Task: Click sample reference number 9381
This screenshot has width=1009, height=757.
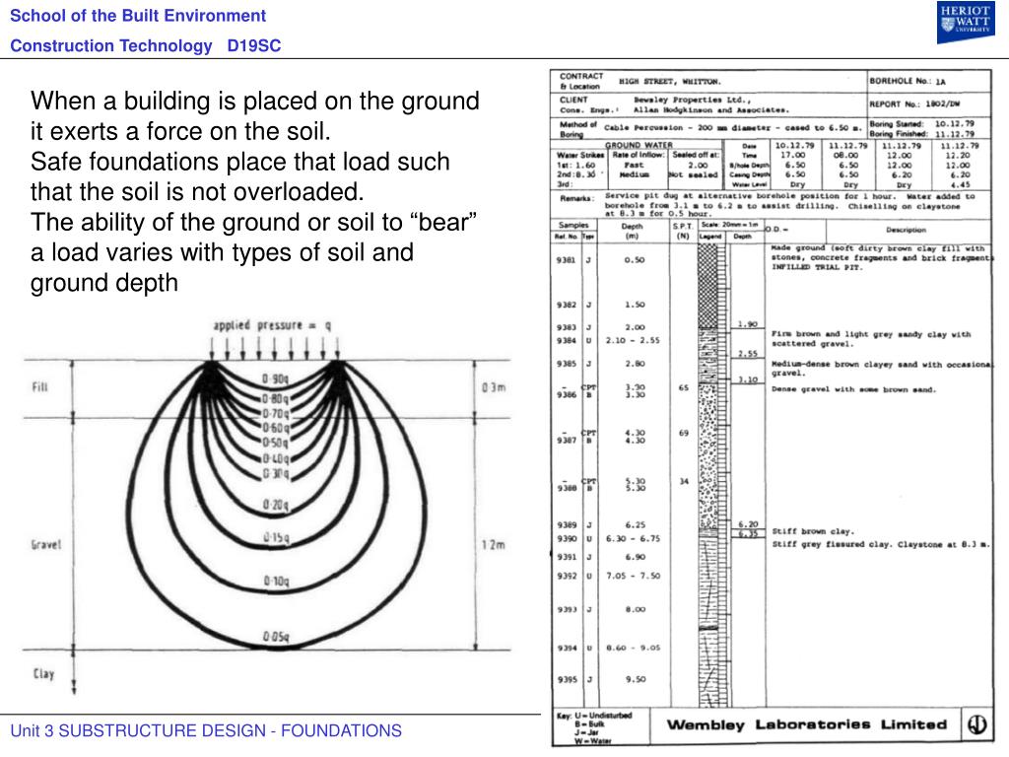Action: [x=566, y=260]
